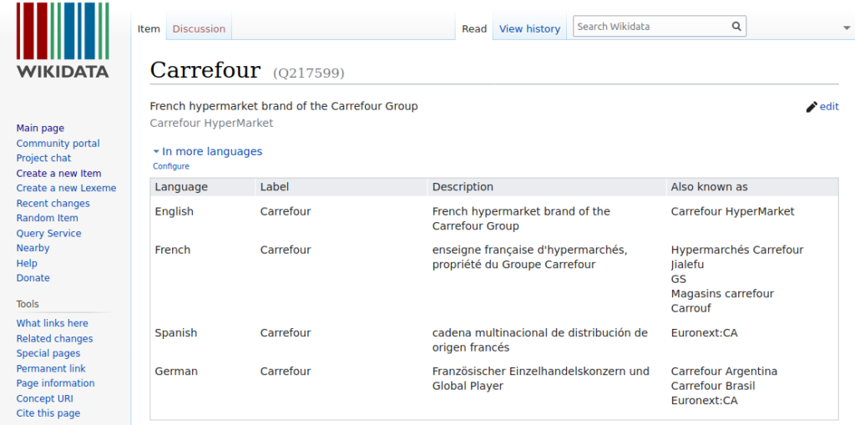Viewport: 855px width, 425px height.
Task: Click the Spanish description text
Action: click(540, 340)
